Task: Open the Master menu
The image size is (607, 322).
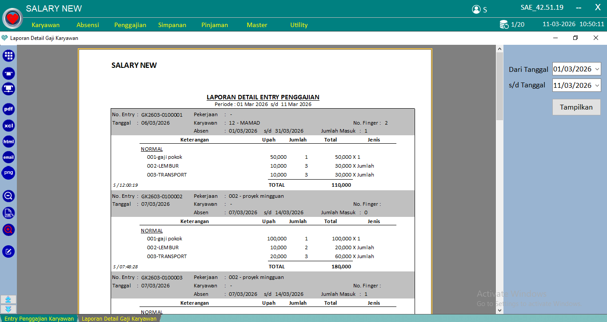Action: [x=257, y=25]
